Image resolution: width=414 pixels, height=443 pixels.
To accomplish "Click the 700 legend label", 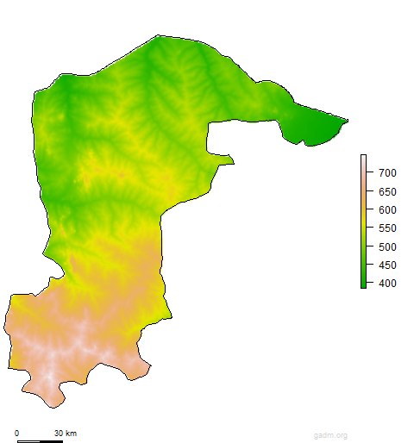I will (387, 173).
